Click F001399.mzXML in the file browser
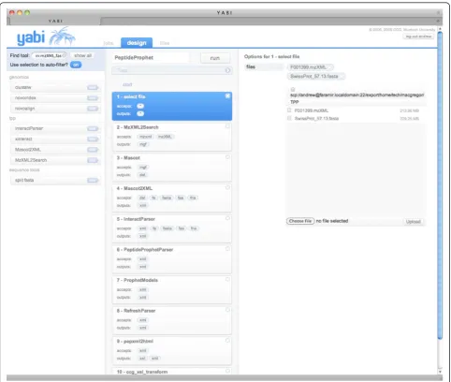 coord(312,110)
